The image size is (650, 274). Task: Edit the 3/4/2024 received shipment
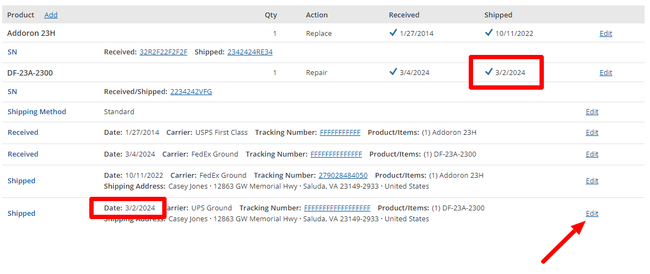[x=592, y=154]
